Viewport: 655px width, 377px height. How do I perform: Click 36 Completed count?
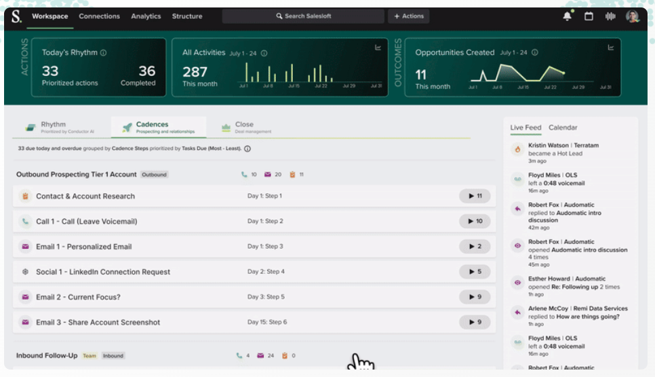[x=138, y=76]
